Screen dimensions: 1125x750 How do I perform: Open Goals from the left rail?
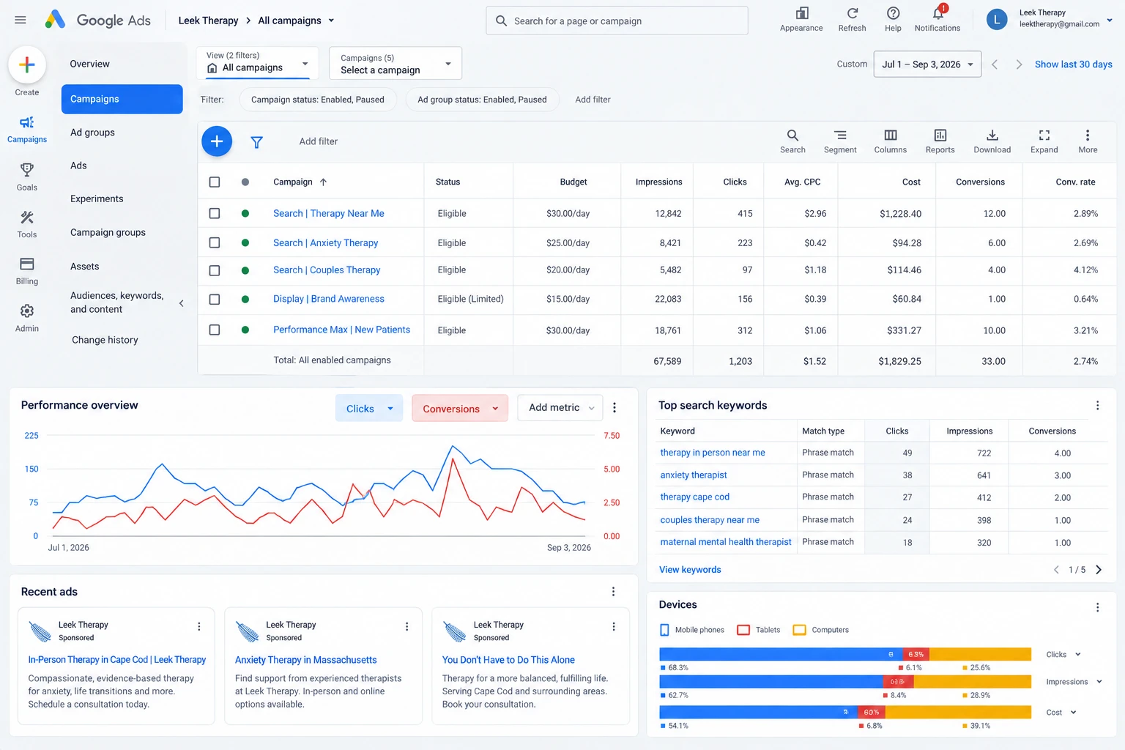coord(27,177)
